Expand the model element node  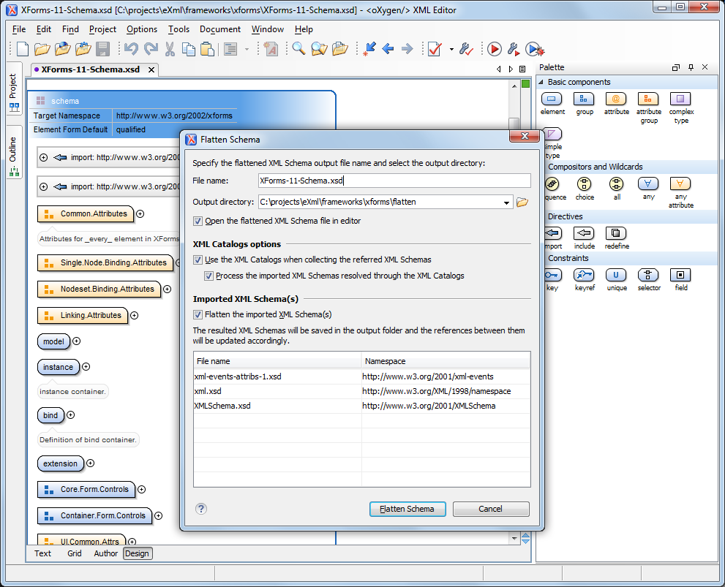[77, 341]
